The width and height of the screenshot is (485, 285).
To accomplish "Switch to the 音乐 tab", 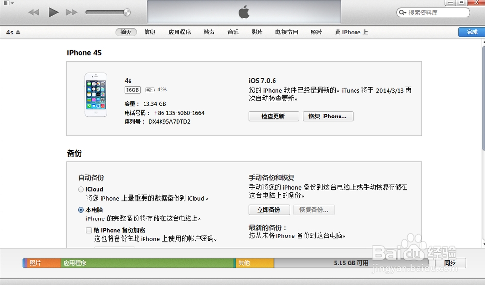I will [x=233, y=32].
